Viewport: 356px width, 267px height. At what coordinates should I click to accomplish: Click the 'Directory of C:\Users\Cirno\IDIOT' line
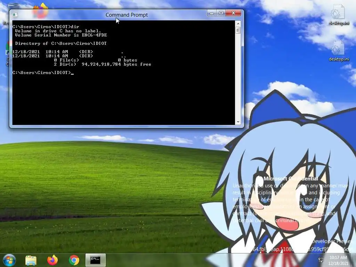(60, 43)
